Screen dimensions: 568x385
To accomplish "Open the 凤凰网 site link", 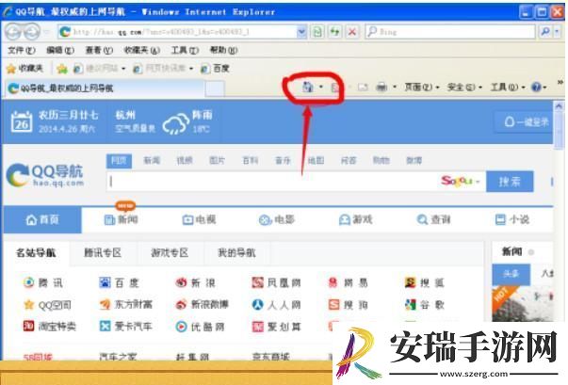I will pos(276,282).
